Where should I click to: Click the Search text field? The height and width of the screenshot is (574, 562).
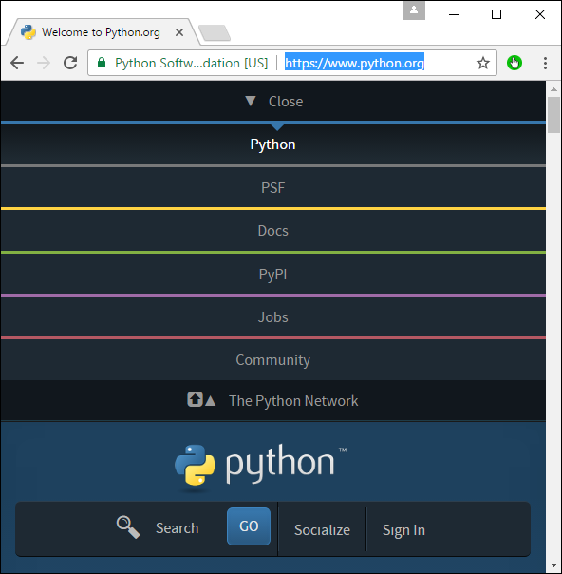point(185,528)
